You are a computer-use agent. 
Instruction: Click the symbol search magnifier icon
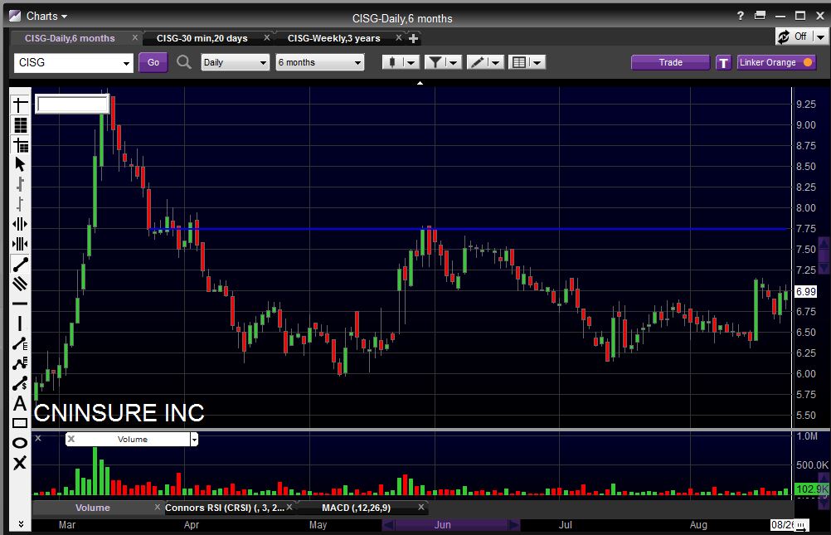click(x=184, y=62)
